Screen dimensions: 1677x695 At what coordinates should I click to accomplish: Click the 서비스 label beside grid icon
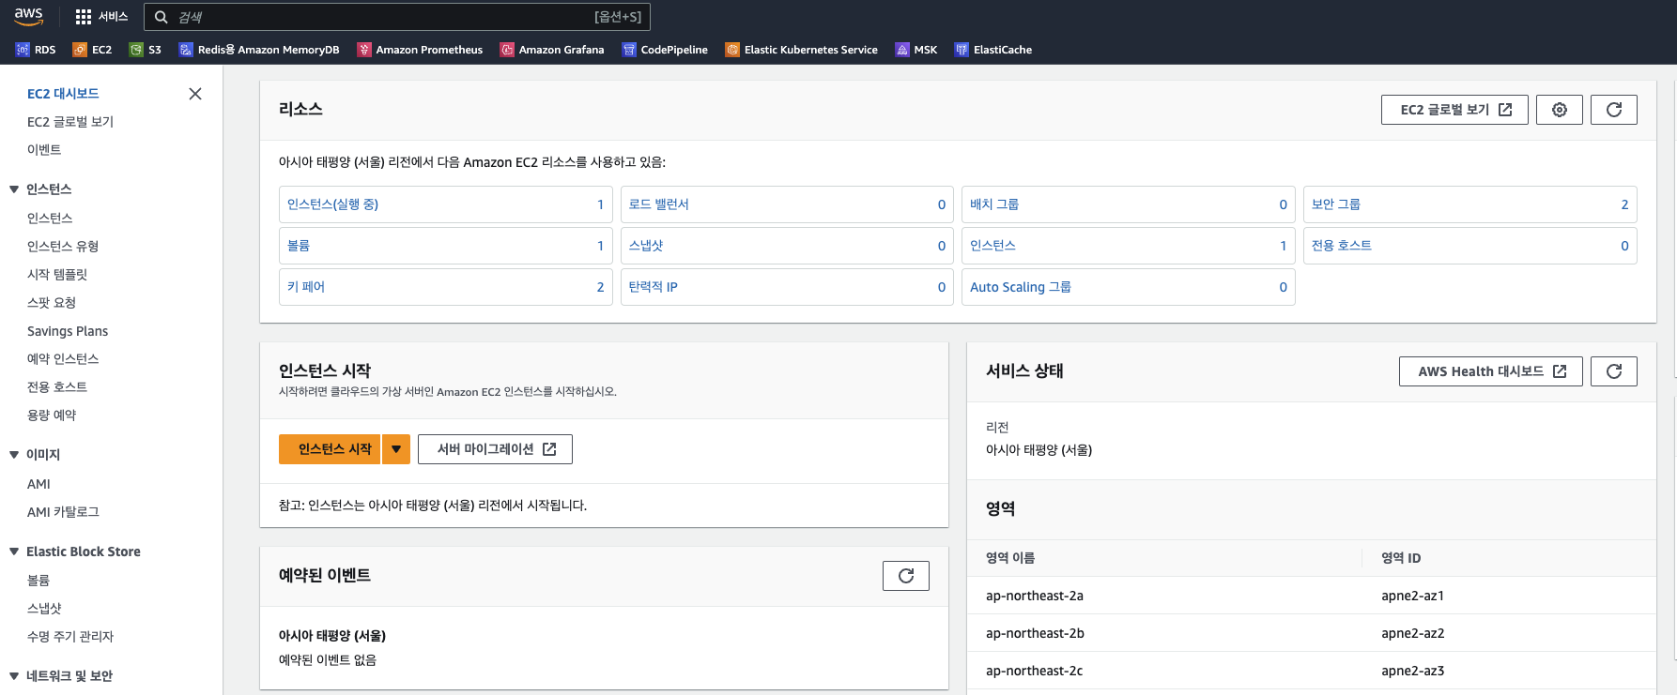pyautogui.click(x=113, y=17)
